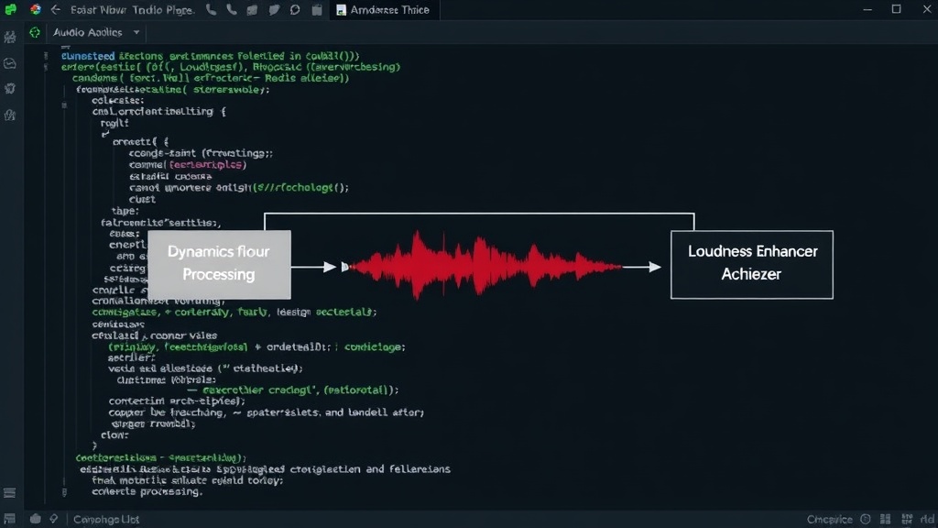Viewport: 938px width, 528px height.
Task: Click the 'coherts processing.' code line
Action: tap(147, 491)
